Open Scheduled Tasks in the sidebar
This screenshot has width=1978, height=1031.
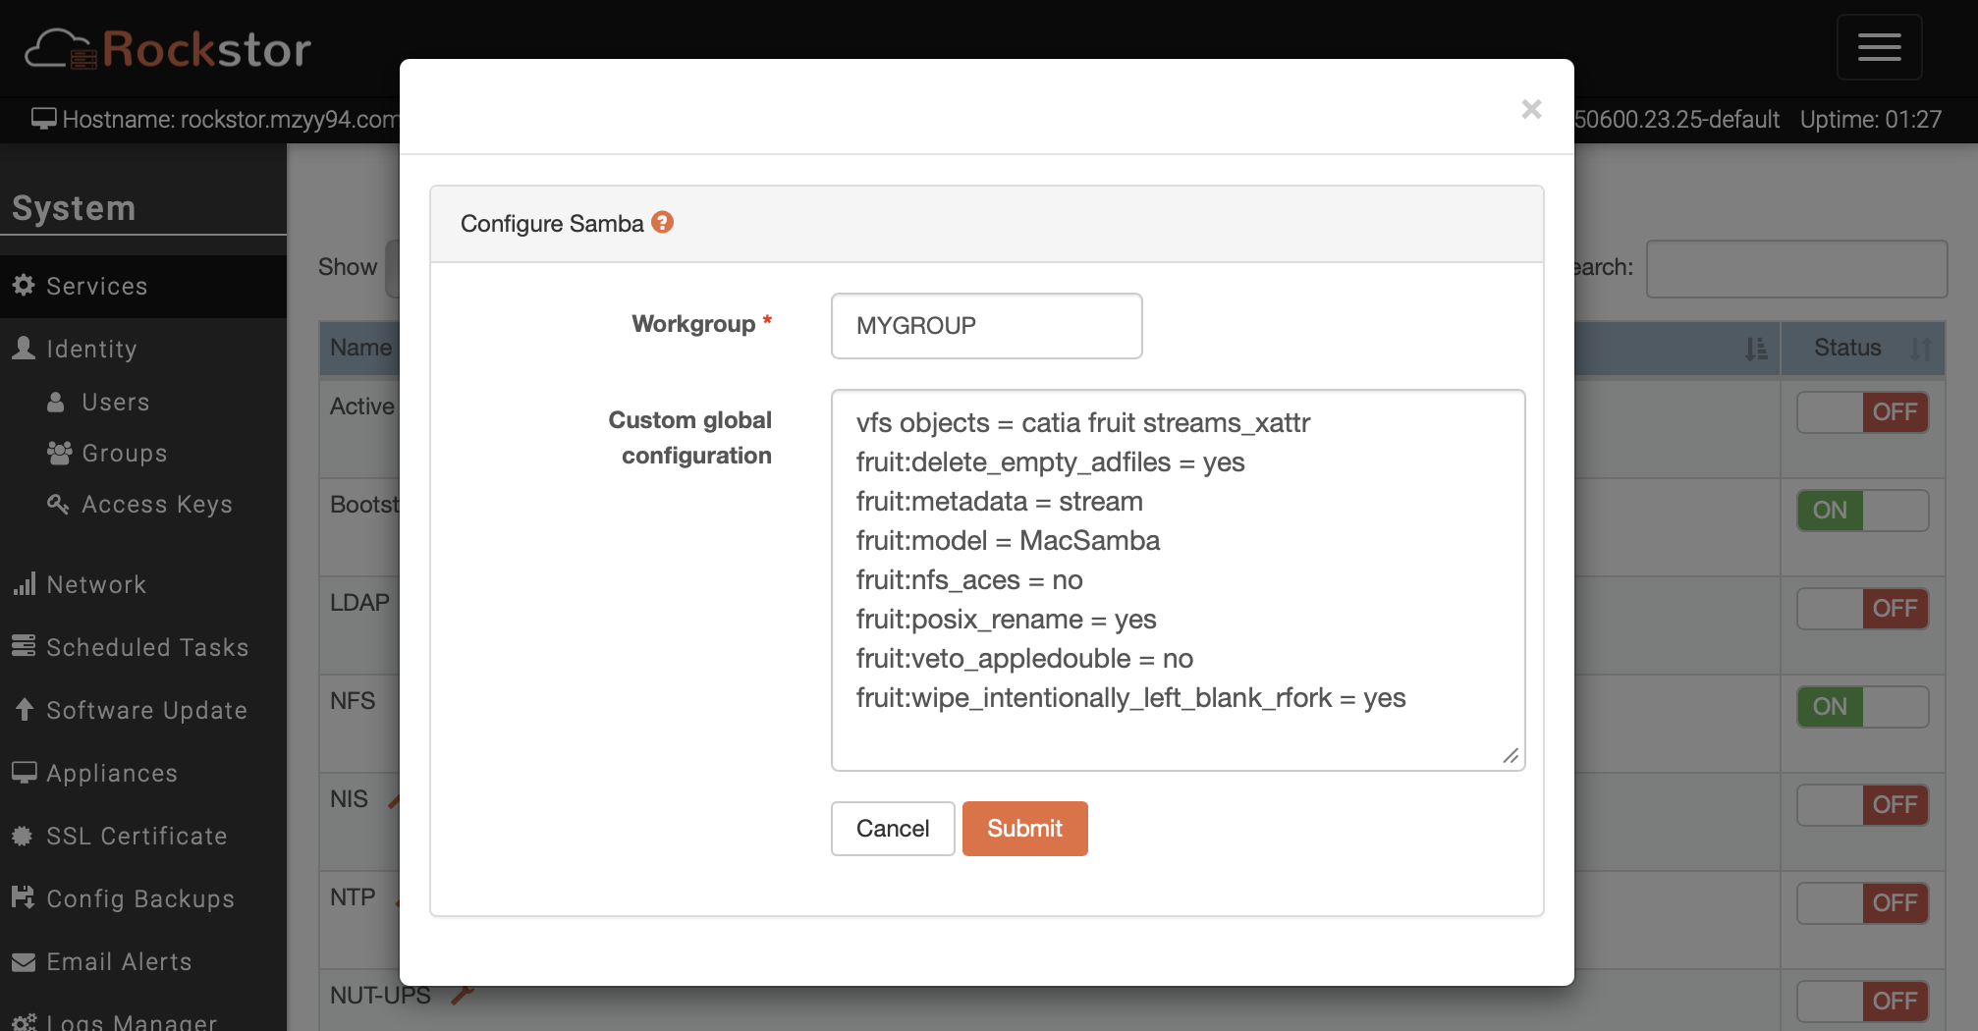[x=147, y=647]
